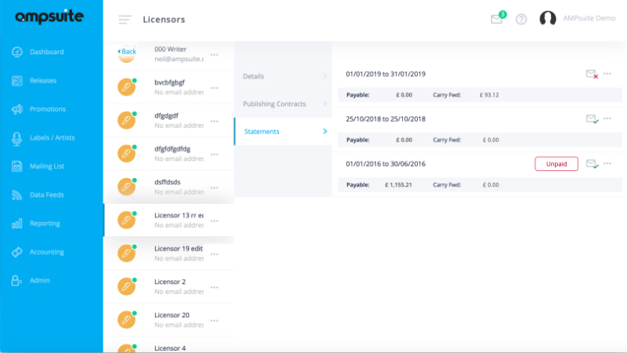Viewport: 627px width, 353px height.
Task: Open Dashboard from the sidebar
Action: click(46, 52)
